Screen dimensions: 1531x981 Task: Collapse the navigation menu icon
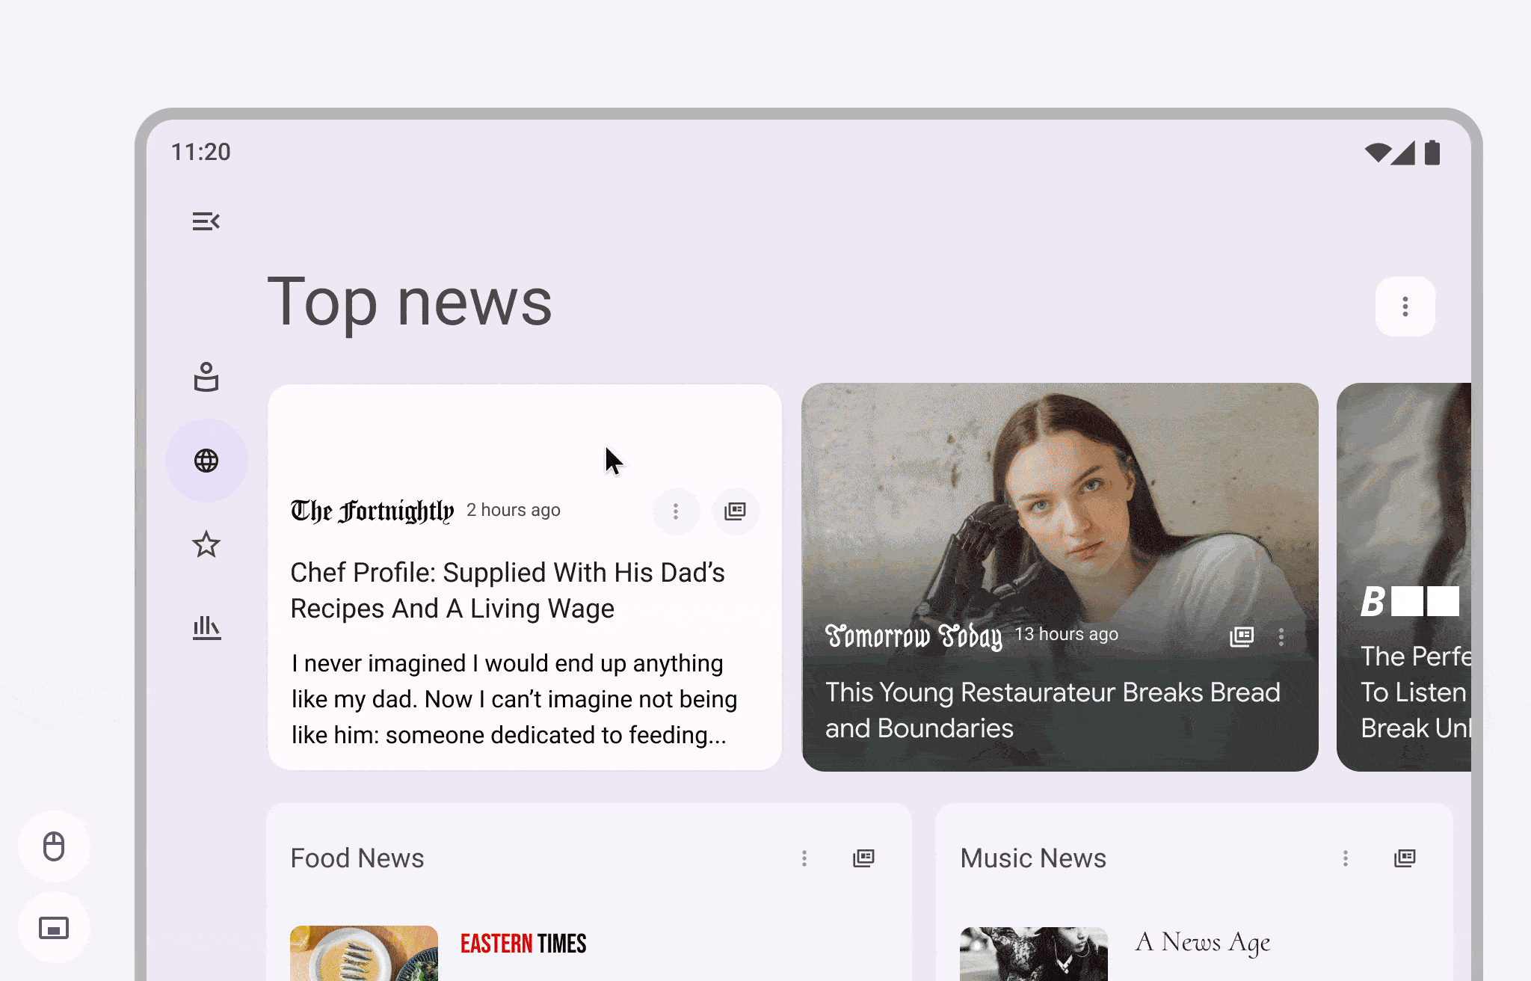coord(206,221)
